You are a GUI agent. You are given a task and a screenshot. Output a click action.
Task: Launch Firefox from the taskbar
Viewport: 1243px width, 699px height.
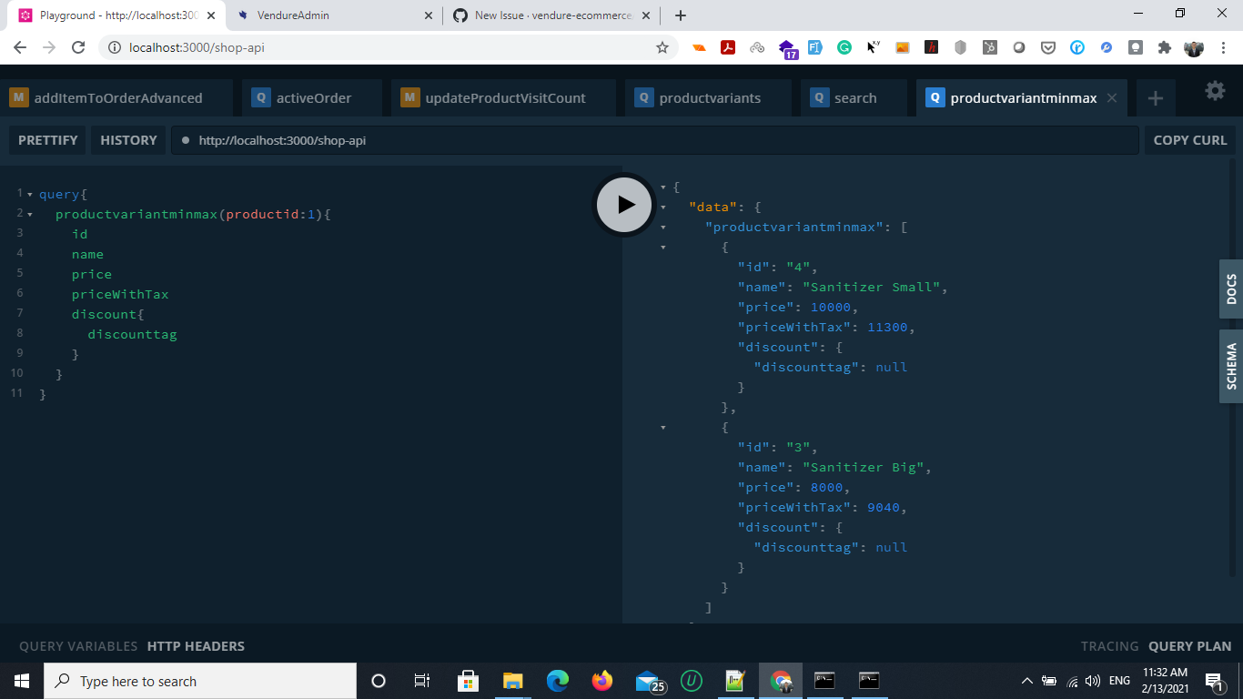[x=602, y=680]
